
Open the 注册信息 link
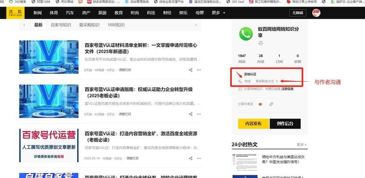click(287, 89)
